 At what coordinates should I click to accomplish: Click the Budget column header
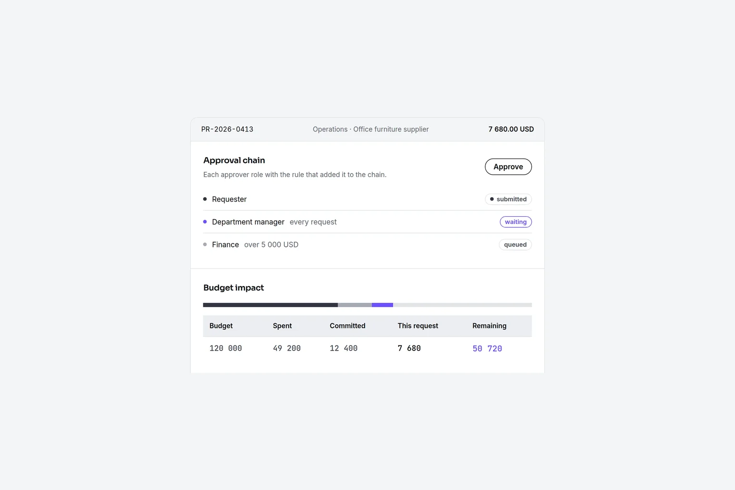(x=221, y=326)
